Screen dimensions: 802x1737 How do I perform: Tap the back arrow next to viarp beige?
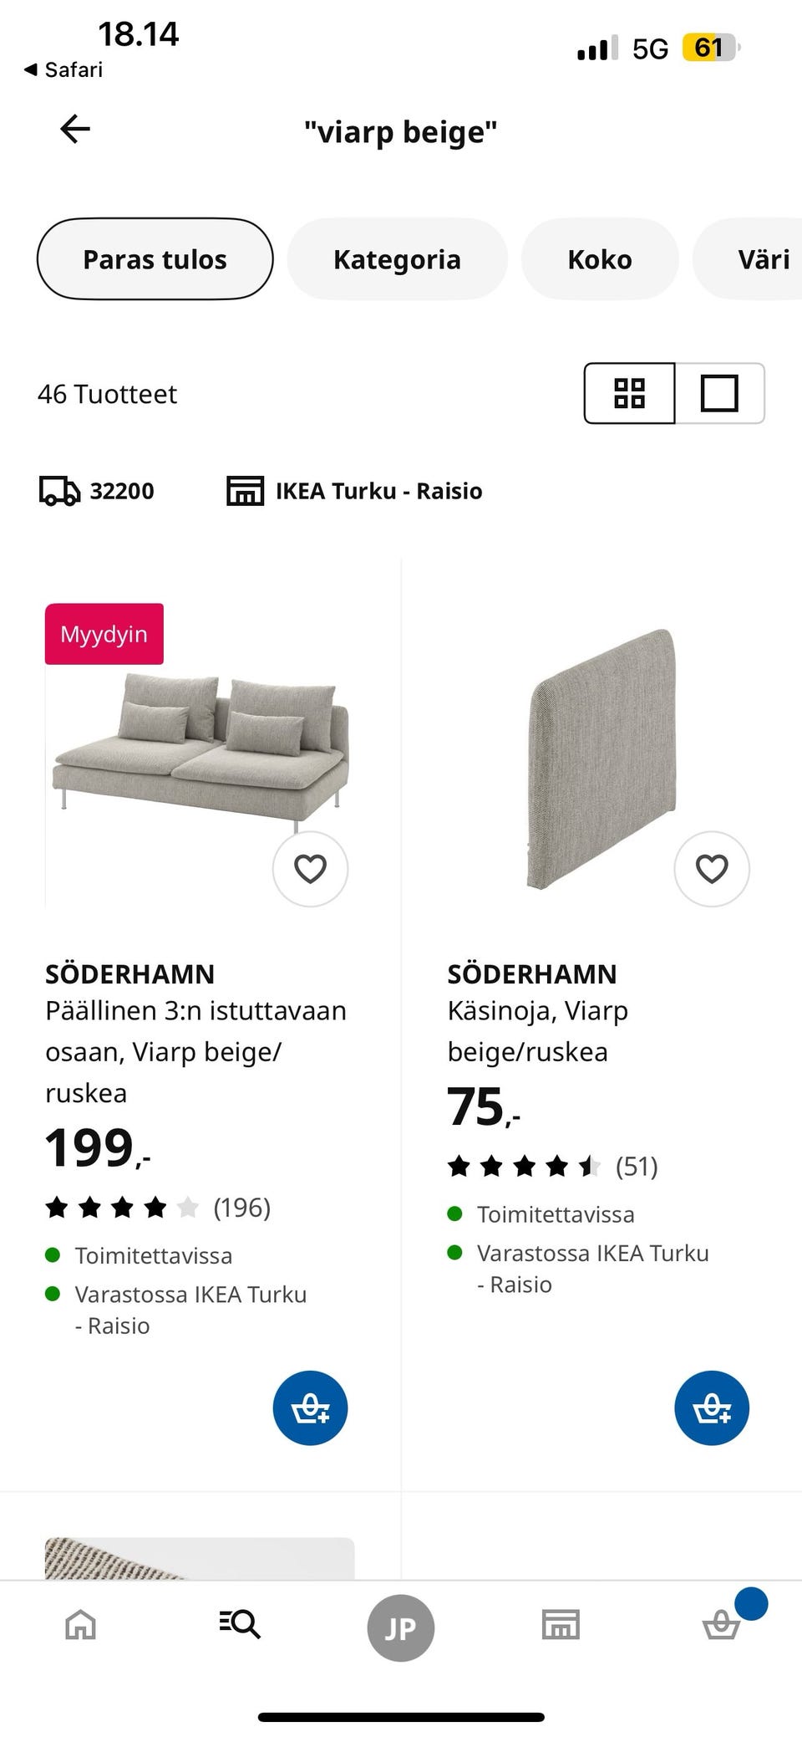(x=75, y=130)
